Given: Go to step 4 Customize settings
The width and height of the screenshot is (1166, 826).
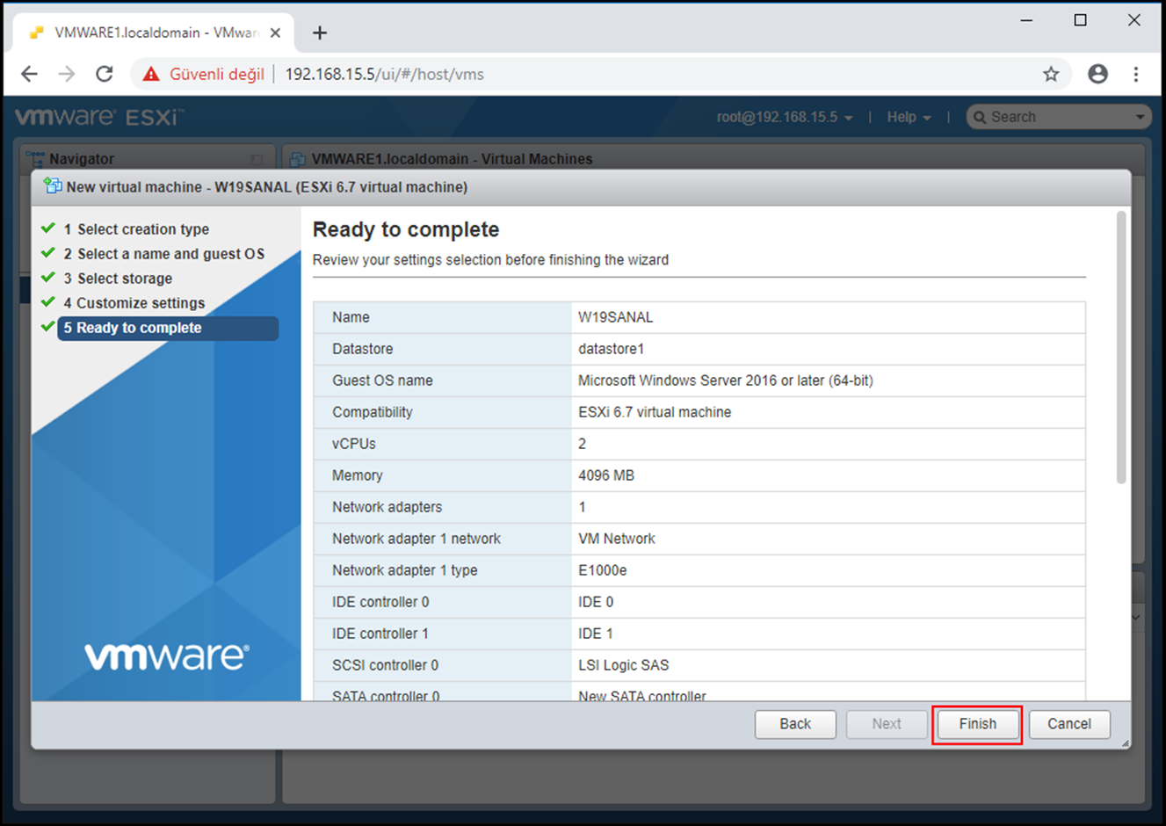Looking at the screenshot, I should click(x=134, y=303).
